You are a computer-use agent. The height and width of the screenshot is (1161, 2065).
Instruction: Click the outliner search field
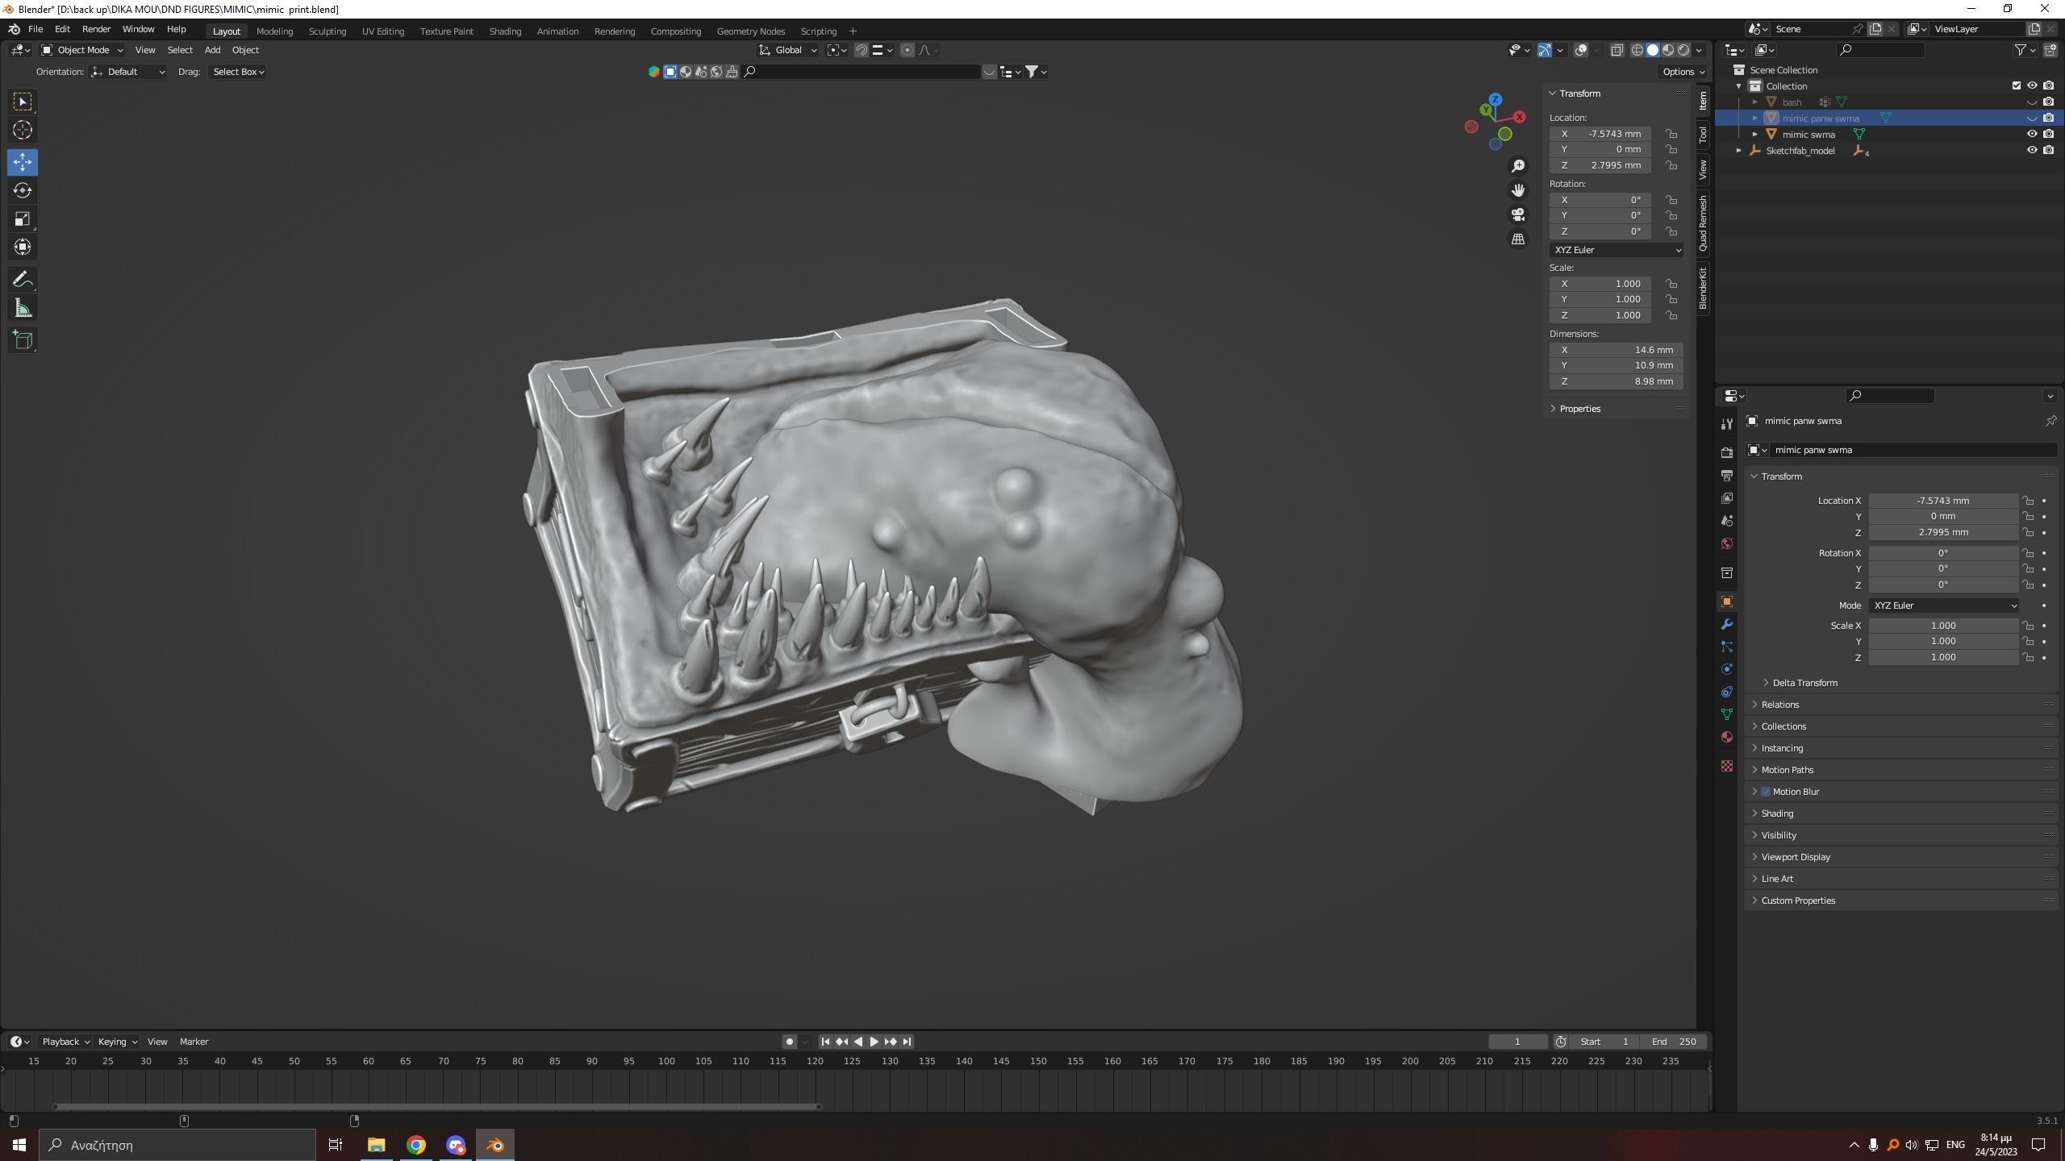click(1880, 50)
